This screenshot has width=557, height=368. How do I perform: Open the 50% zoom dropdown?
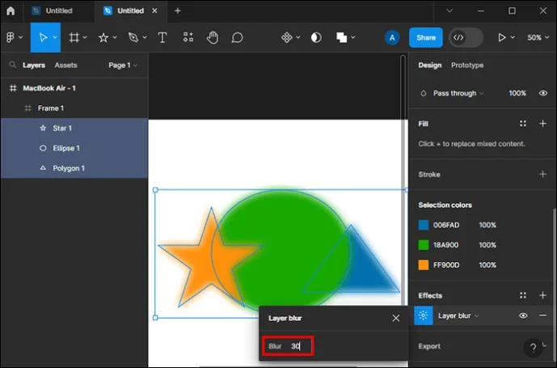coord(538,37)
